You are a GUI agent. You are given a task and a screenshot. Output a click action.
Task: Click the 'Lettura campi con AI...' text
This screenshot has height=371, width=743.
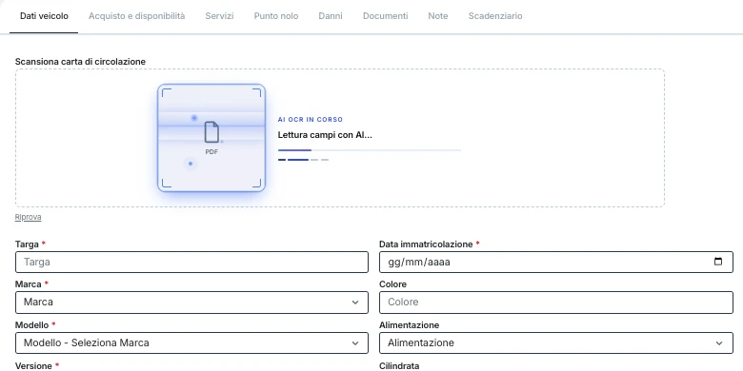pyautogui.click(x=325, y=135)
